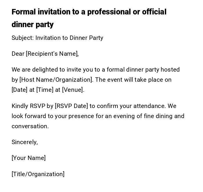Click the word "Dear" in the greeting
The height and width of the screenshot is (192, 203).
[18, 54]
